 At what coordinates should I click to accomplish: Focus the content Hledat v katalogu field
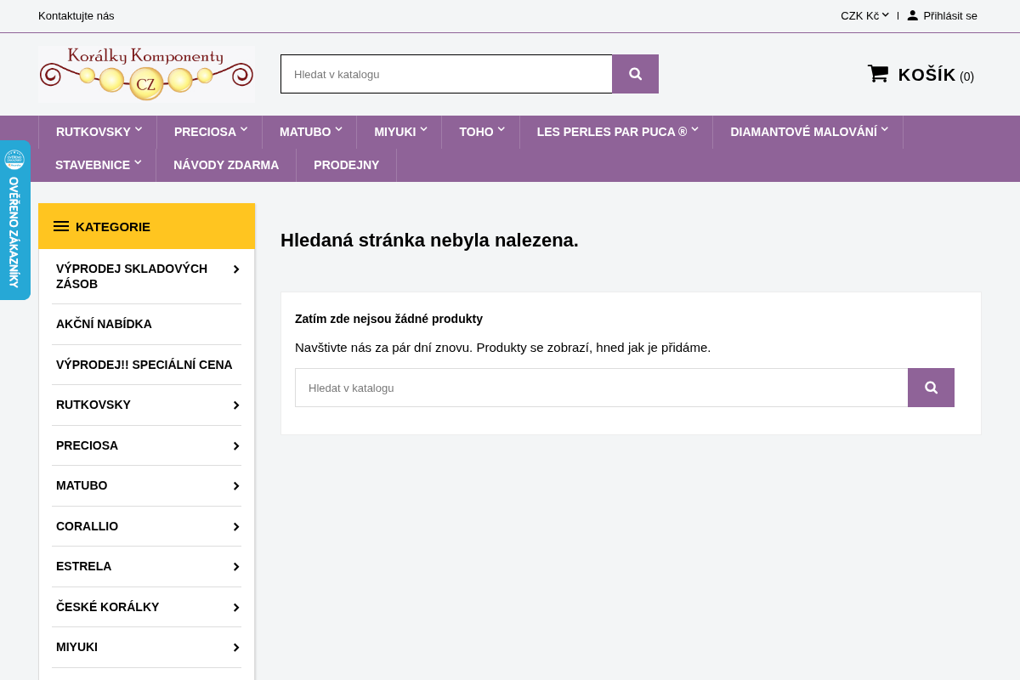[601, 388]
